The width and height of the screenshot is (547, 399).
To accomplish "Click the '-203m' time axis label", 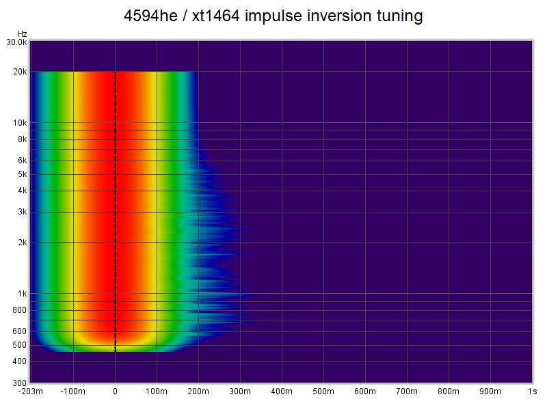I will tap(30, 391).
